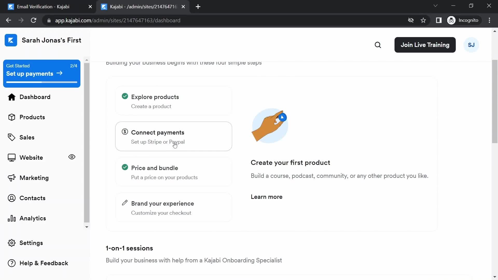Click the hand holding product illustration
The image size is (498, 280).
[270, 126]
